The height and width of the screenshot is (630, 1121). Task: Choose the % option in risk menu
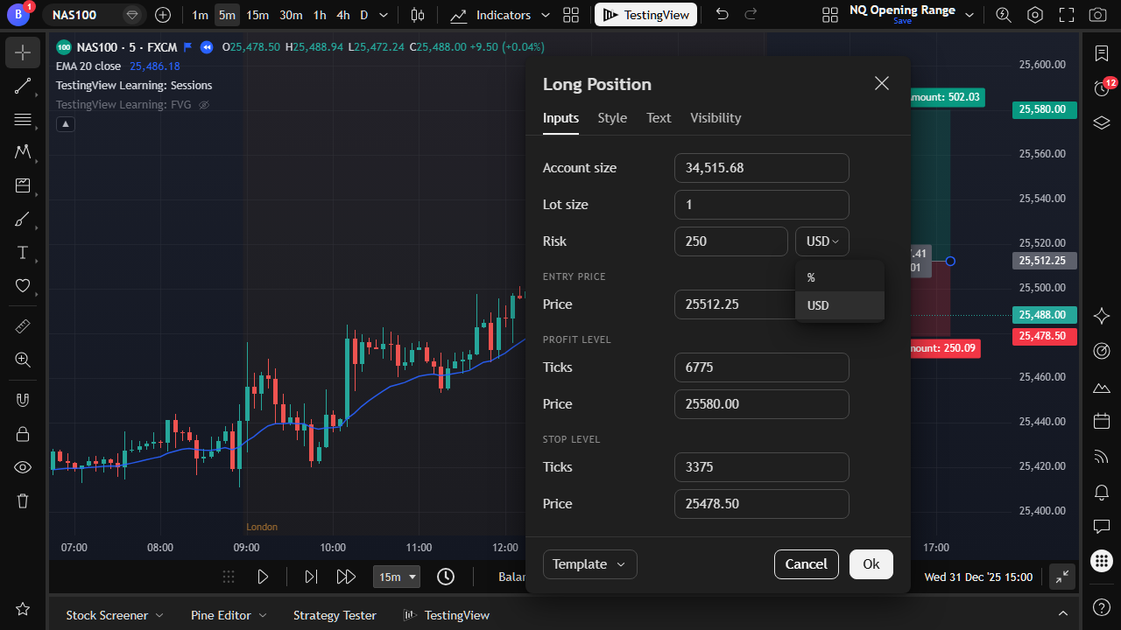tap(840, 277)
